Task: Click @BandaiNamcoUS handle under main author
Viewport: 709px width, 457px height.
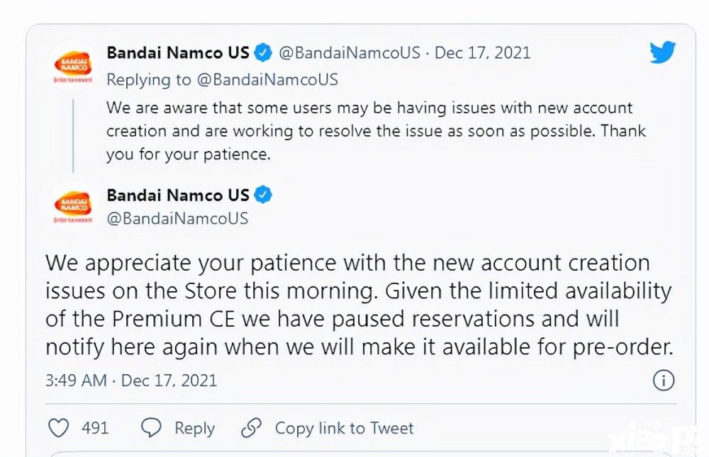Action: [x=177, y=219]
